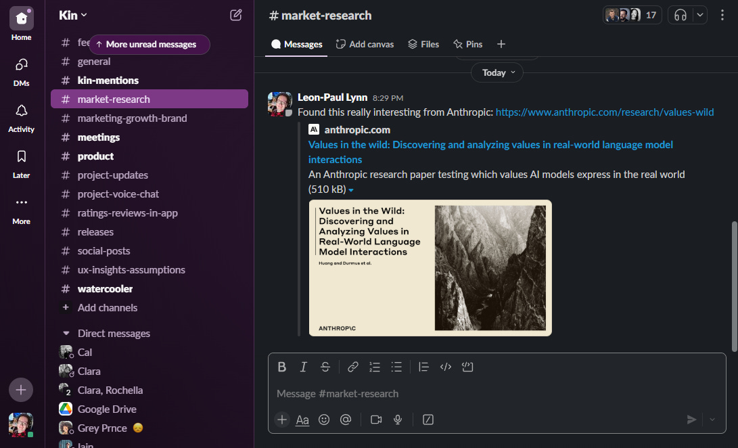
Task: Open the Home view in sidebar
Action: click(x=21, y=24)
